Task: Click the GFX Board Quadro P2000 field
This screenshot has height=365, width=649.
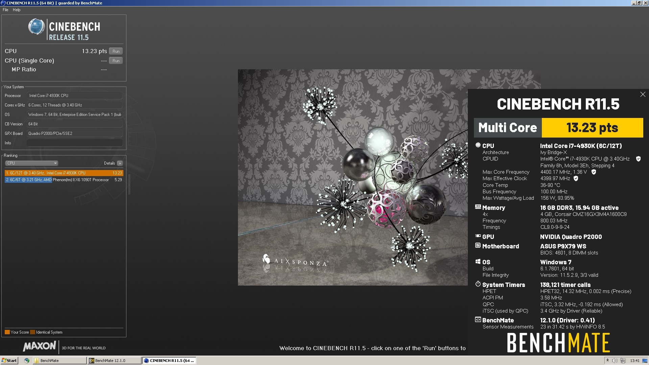Action: coord(74,133)
